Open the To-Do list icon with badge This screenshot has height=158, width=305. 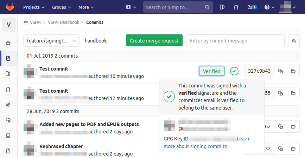pyautogui.click(x=252, y=7)
